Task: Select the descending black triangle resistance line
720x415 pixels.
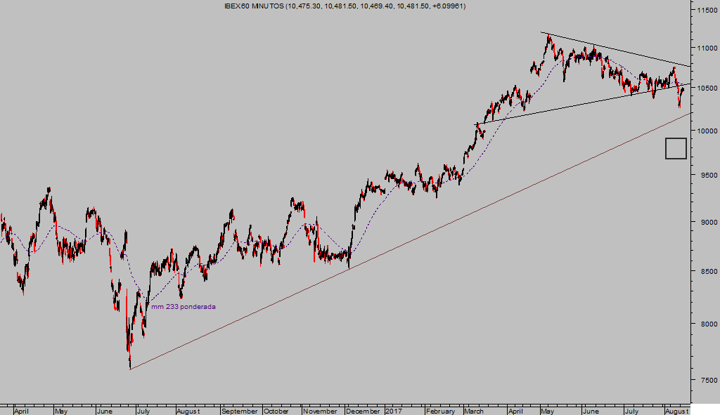Action: pyautogui.click(x=615, y=49)
